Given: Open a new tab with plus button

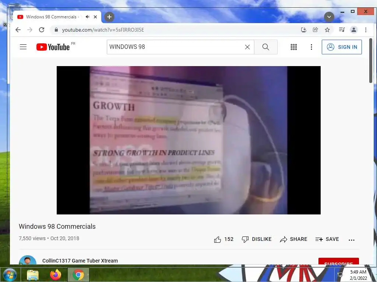Looking at the screenshot, I should [109, 17].
